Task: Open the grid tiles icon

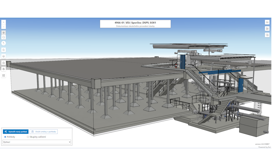Action: 4,75
